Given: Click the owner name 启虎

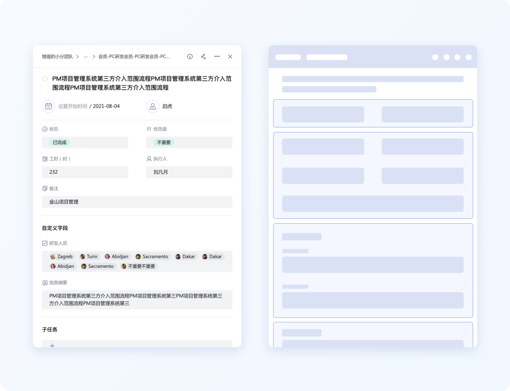Looking at the screenshot, I should coord(167,106).
